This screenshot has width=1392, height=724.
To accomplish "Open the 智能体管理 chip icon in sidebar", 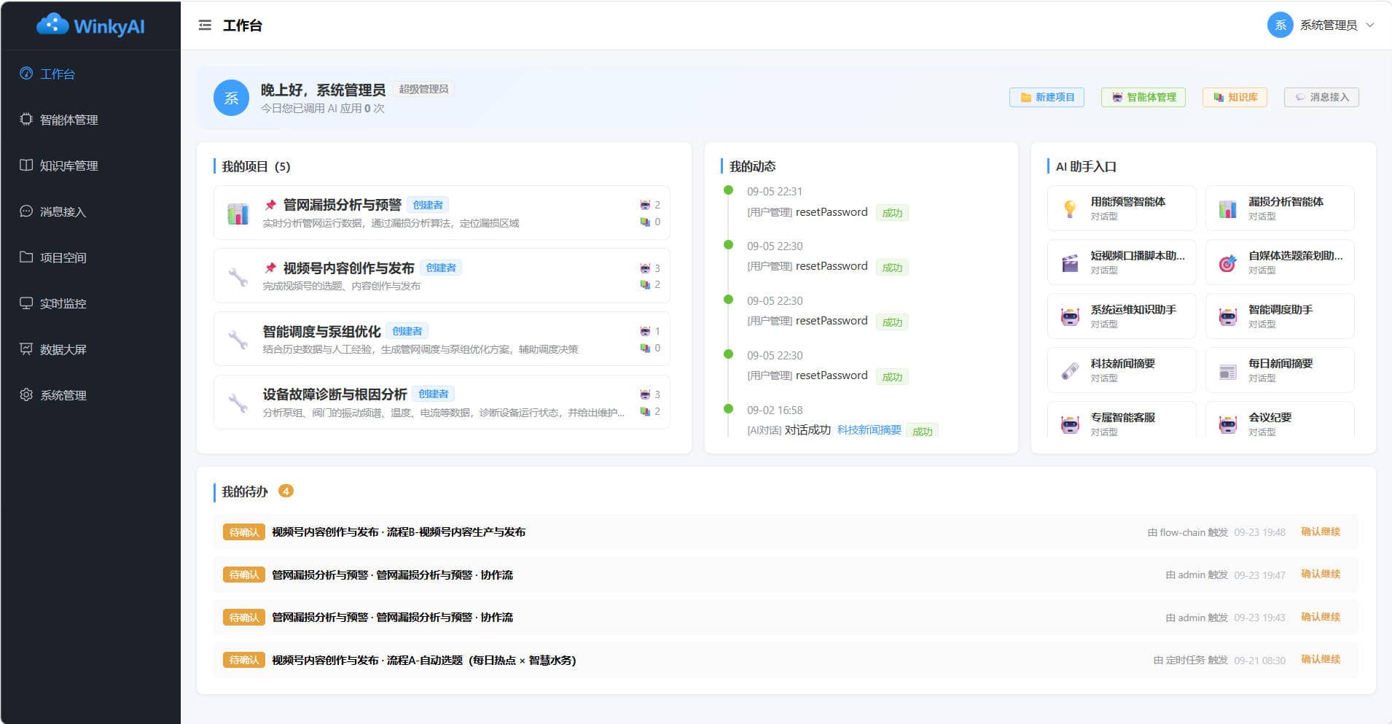I will pyautogui.click(x=26, y=119).
